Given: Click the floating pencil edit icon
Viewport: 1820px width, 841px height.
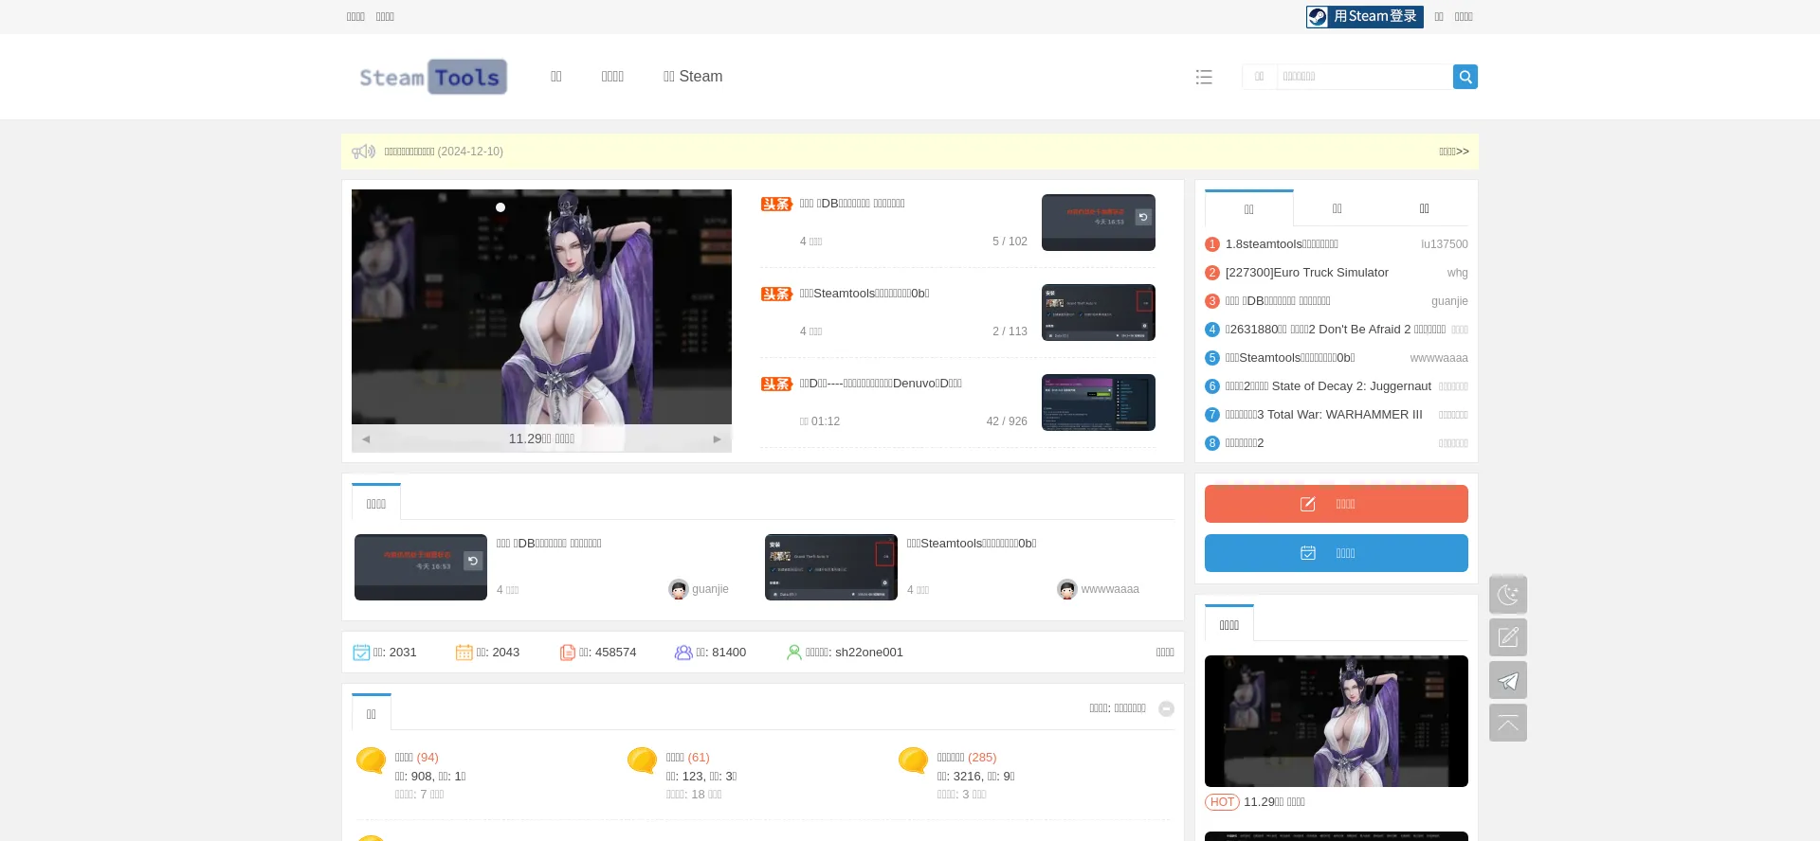Looking at the screenshot, I should pyautogui.click(x=1507, y=637).
